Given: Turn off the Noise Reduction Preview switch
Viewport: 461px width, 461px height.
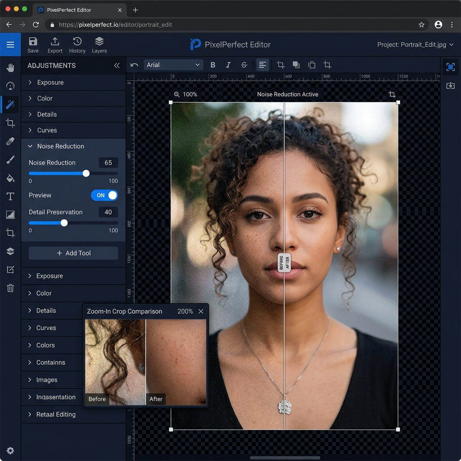Looking at the screenshot, I should tap(104, 195).
